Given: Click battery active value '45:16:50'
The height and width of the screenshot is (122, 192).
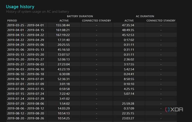Looking at the screenshot, I should (64, 50).
